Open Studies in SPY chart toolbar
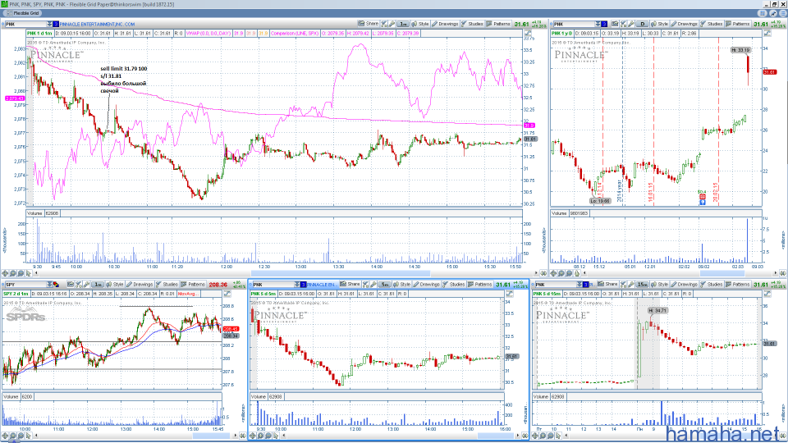 tap(167, 285)
